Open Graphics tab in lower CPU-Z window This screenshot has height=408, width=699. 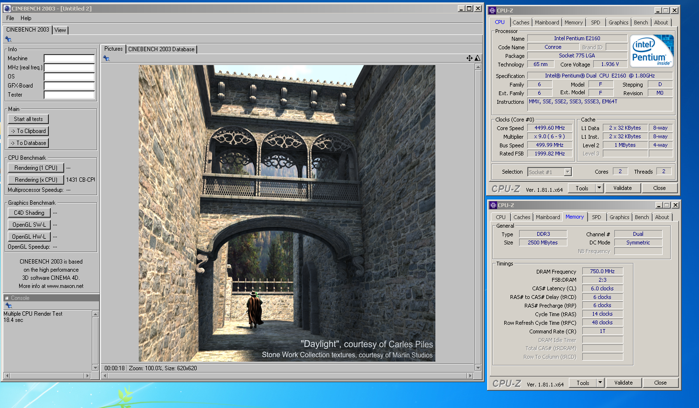[620, 217]
